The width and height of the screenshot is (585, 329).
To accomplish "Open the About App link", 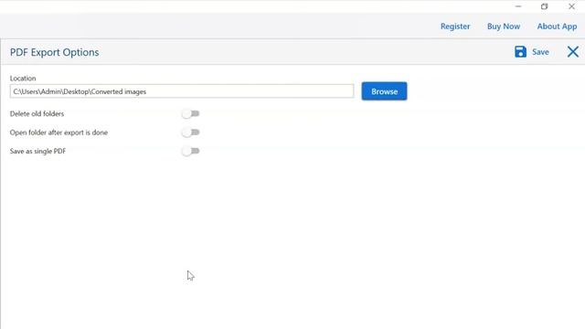I will 557,27.
